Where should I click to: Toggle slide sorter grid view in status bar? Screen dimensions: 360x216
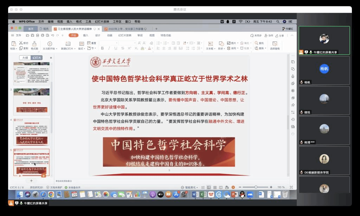(x=215, y=187)
